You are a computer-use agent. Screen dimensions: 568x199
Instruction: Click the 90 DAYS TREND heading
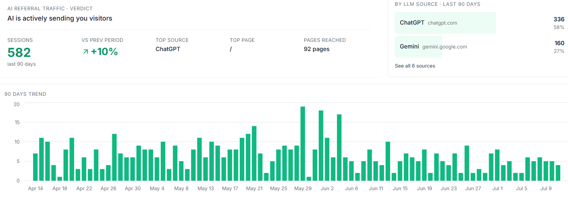pyautogui.click(x=25, y=94)
